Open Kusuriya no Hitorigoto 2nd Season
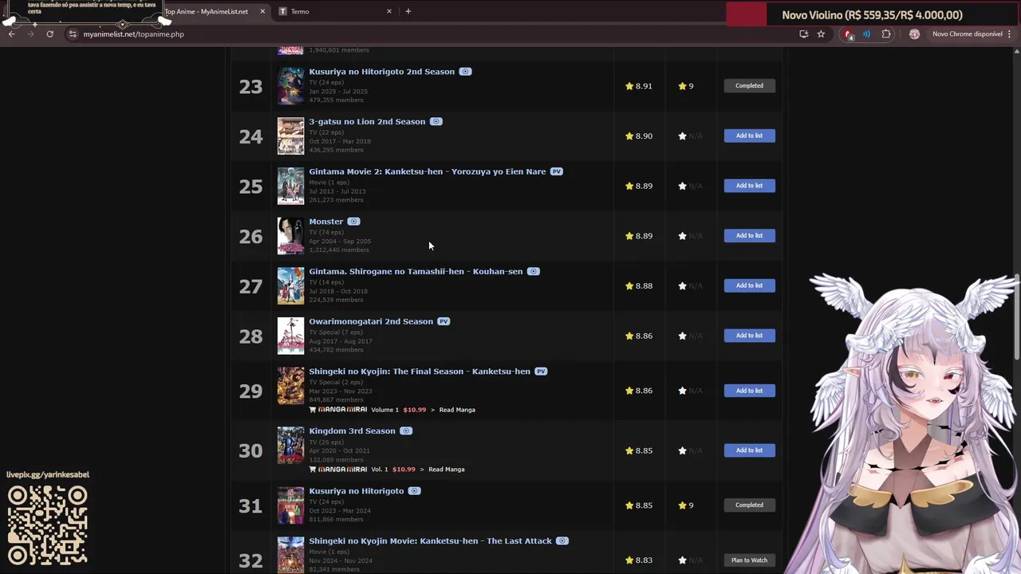This screenshot has width=1021, height=574. point(381,72)
